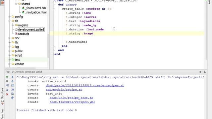Open db/migrate create_recipes.rb link

pyautogui.click(x=85, y=85)
